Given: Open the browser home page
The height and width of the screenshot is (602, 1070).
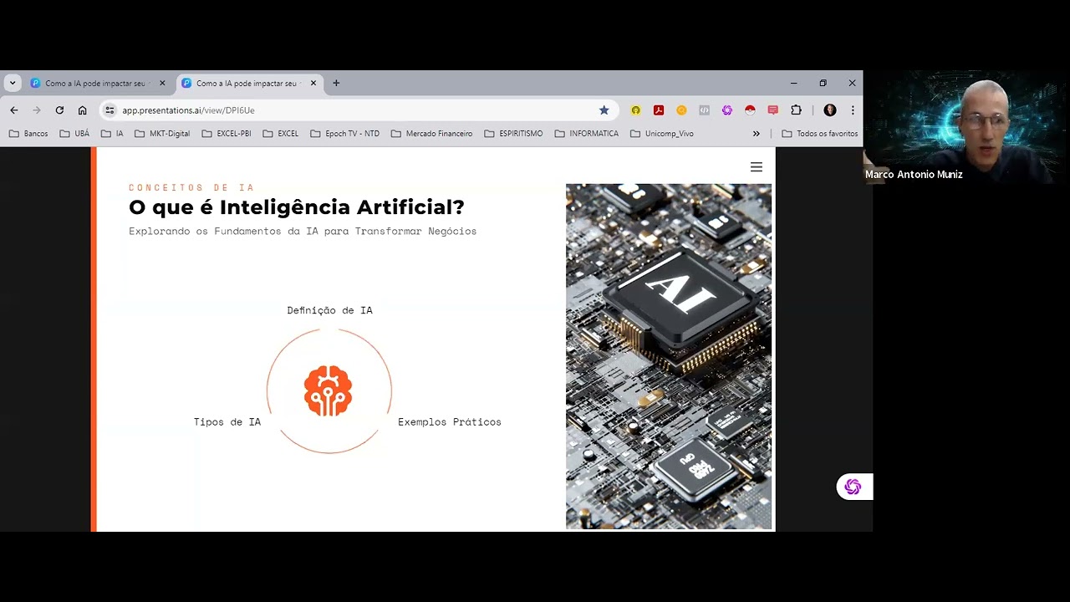Looking at the screenshot, I should click(x=82, y=110).
